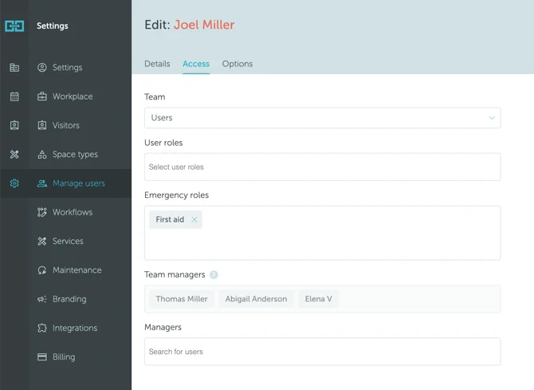Select the tools icon in left rail
The height and width of the screenshot is (390, 534).
(x=14, y=155)
